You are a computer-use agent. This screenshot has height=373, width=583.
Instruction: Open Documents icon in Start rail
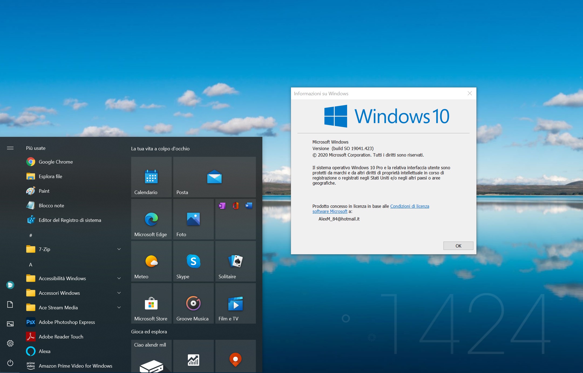click(x=10, y=304)
